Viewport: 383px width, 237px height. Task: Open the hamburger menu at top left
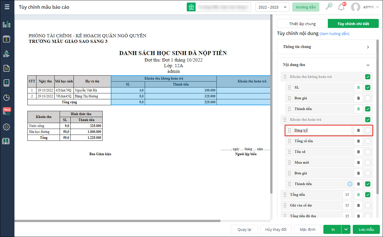[7, 7]
